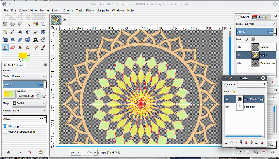Switch to the Channels tab
279x159 pixels.
(261, 17)
